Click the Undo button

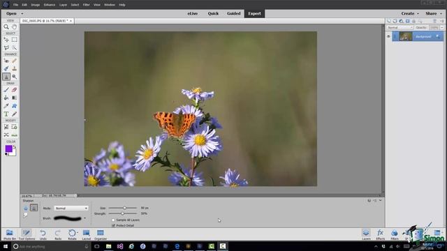(x=43, y=234)
